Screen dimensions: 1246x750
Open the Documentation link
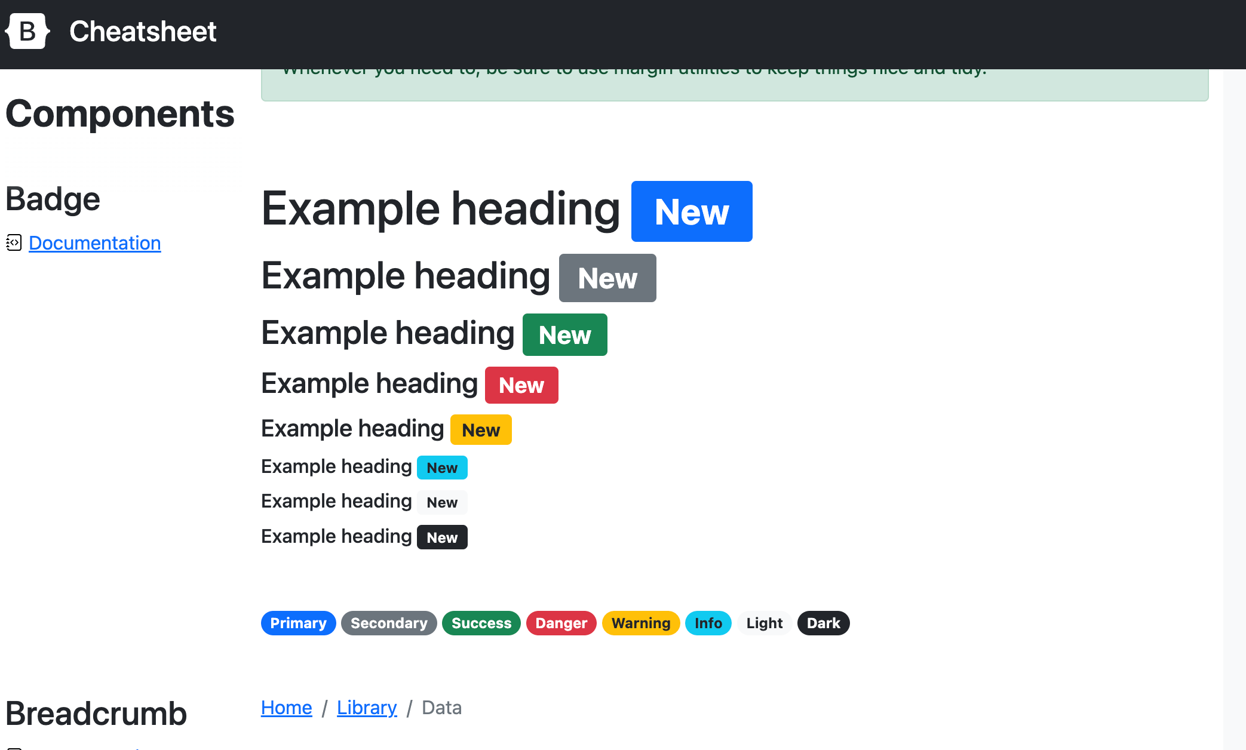[x=94, y=242]
